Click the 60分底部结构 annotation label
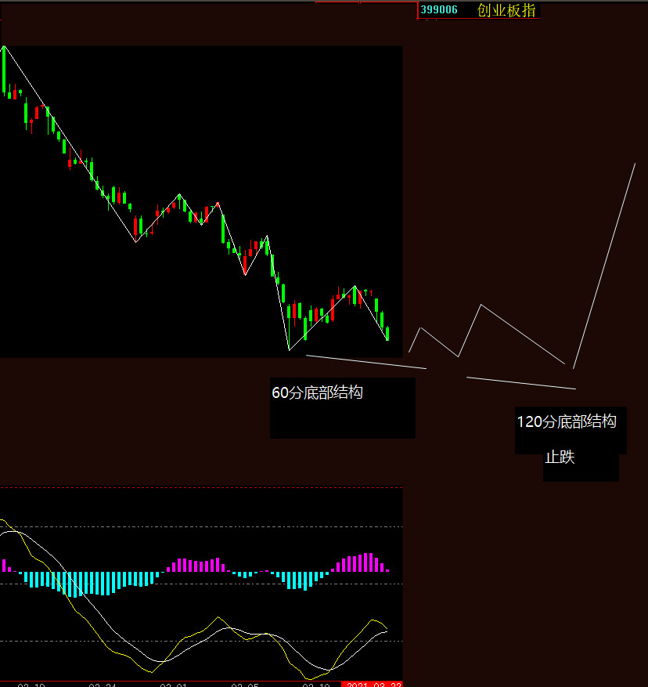 pos(318,392)
